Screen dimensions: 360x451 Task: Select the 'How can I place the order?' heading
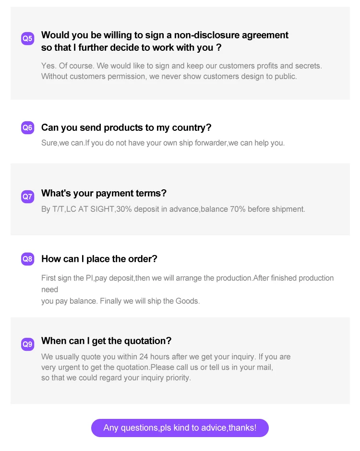tap(99, 259)
